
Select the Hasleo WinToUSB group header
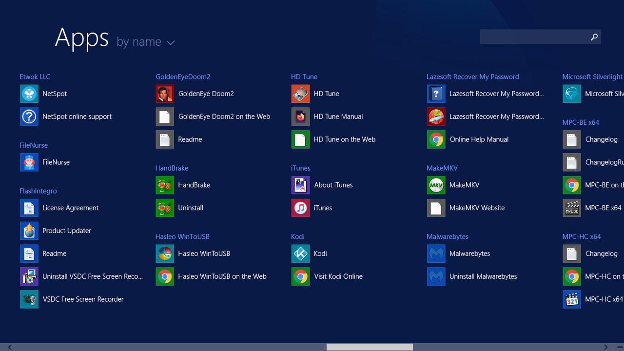coord(182,237)
